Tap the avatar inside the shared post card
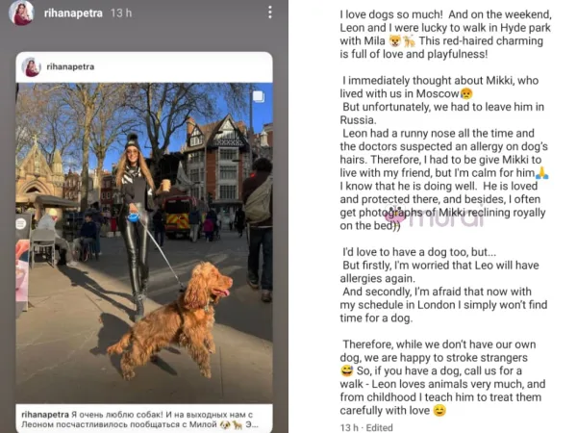Viewport: 577px width, 433px height. (x=32, y=67)
